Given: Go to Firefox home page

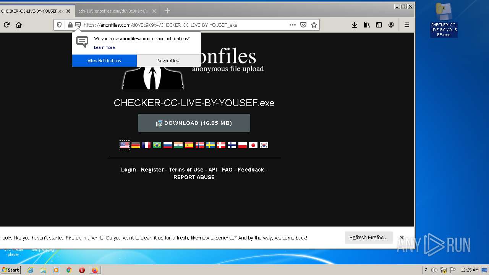Looking at the screenshot, I should (19, 25).
